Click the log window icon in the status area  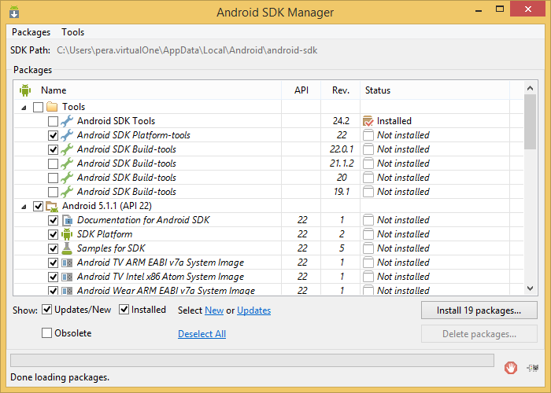(532, 368)
